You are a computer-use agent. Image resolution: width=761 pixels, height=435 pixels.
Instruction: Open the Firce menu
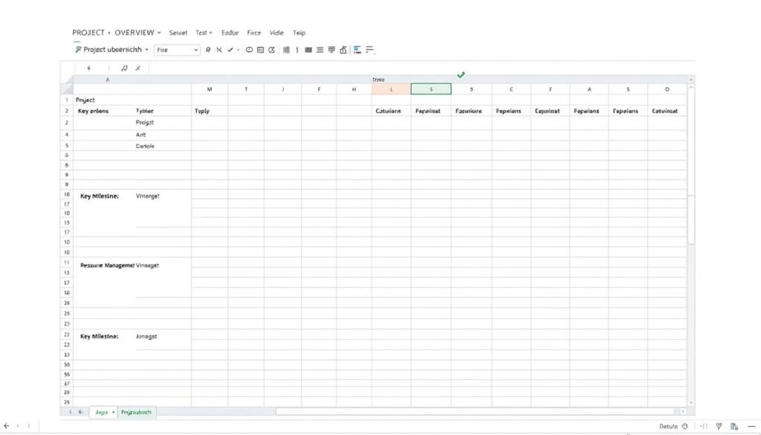point(254,33)
